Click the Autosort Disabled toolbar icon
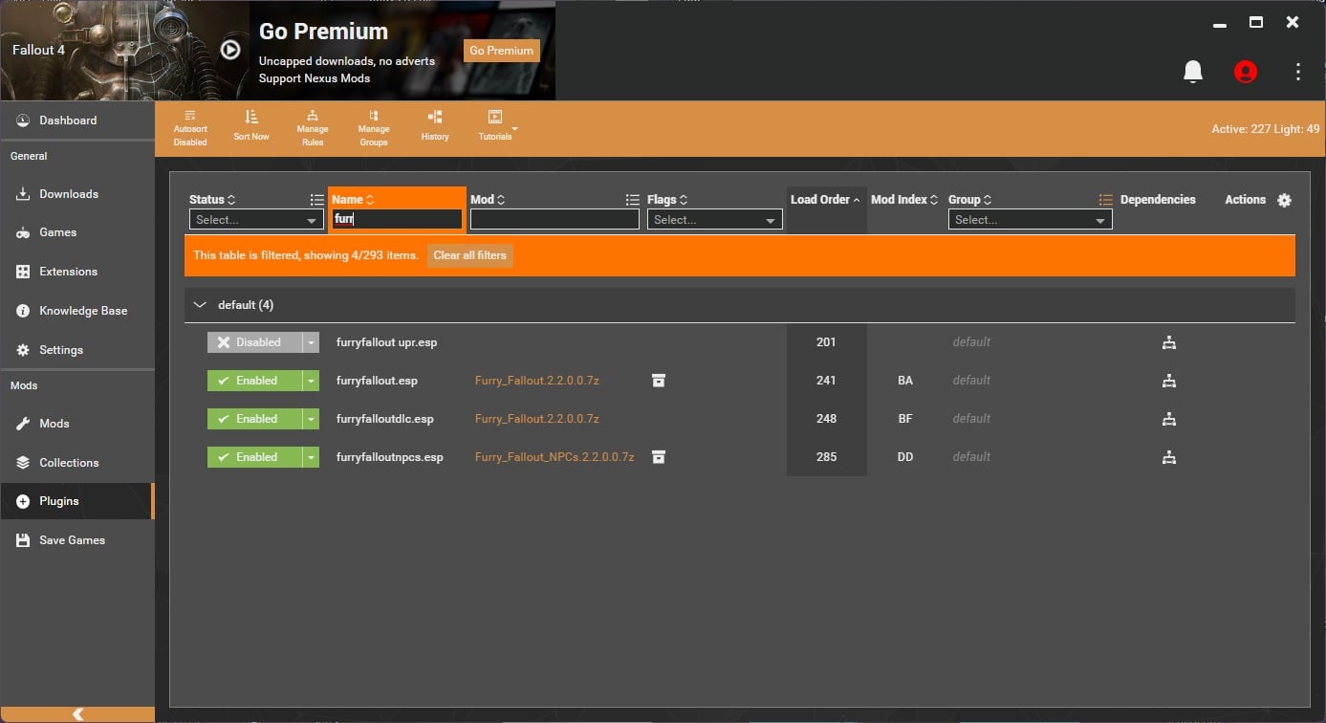The image size is (1326, 723). pyautogui.click(x=190, y=128)
